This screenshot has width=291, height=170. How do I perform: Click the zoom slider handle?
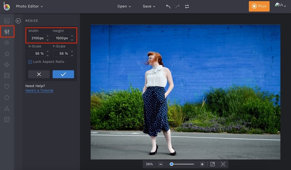(x=171, y=164)
